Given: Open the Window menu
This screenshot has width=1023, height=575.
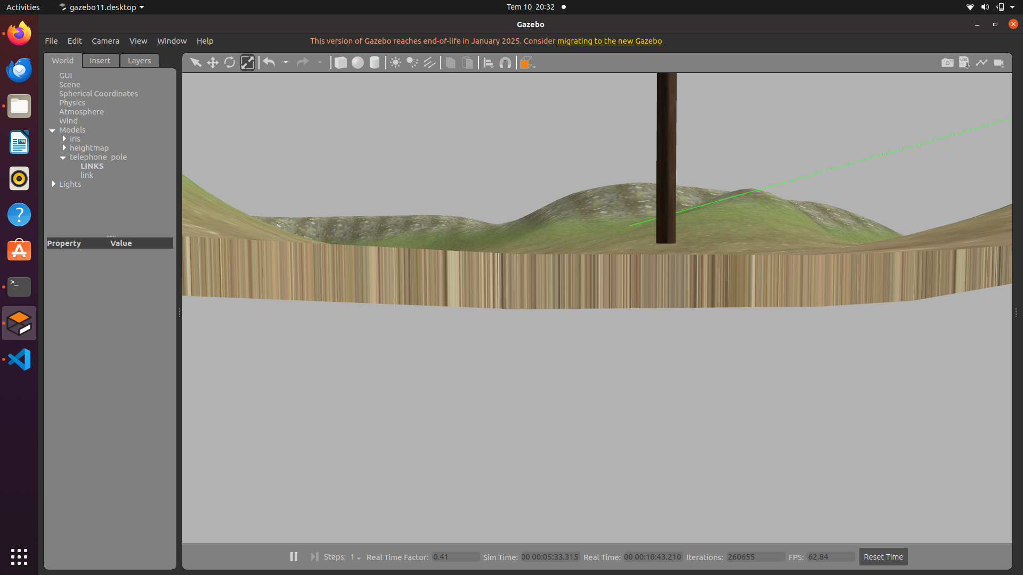Looking at the screenshot, I should pyautogui.click(x=172, y=41).
